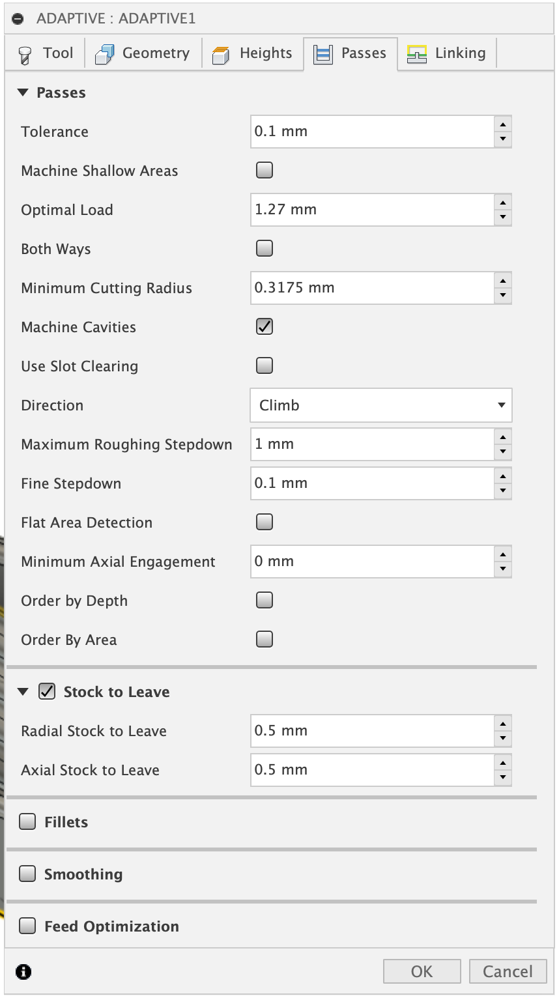Open the Direction dropdown
Image resolution: width=559 pixels, height=998 pixels.
[x=381, y=405]
